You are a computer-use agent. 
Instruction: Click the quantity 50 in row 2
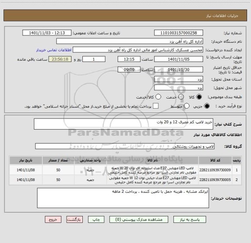(58, 180)
